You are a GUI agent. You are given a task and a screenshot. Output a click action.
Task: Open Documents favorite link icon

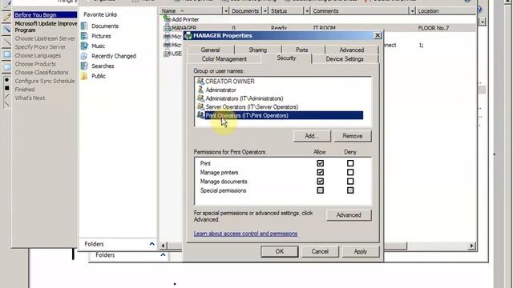point(84,26)
